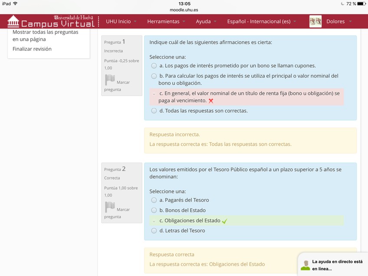Viewport: 368px width, 276px height.
Task: Expand the UHU Inicio dropdown arrow
Action: (x=135, y=21)
